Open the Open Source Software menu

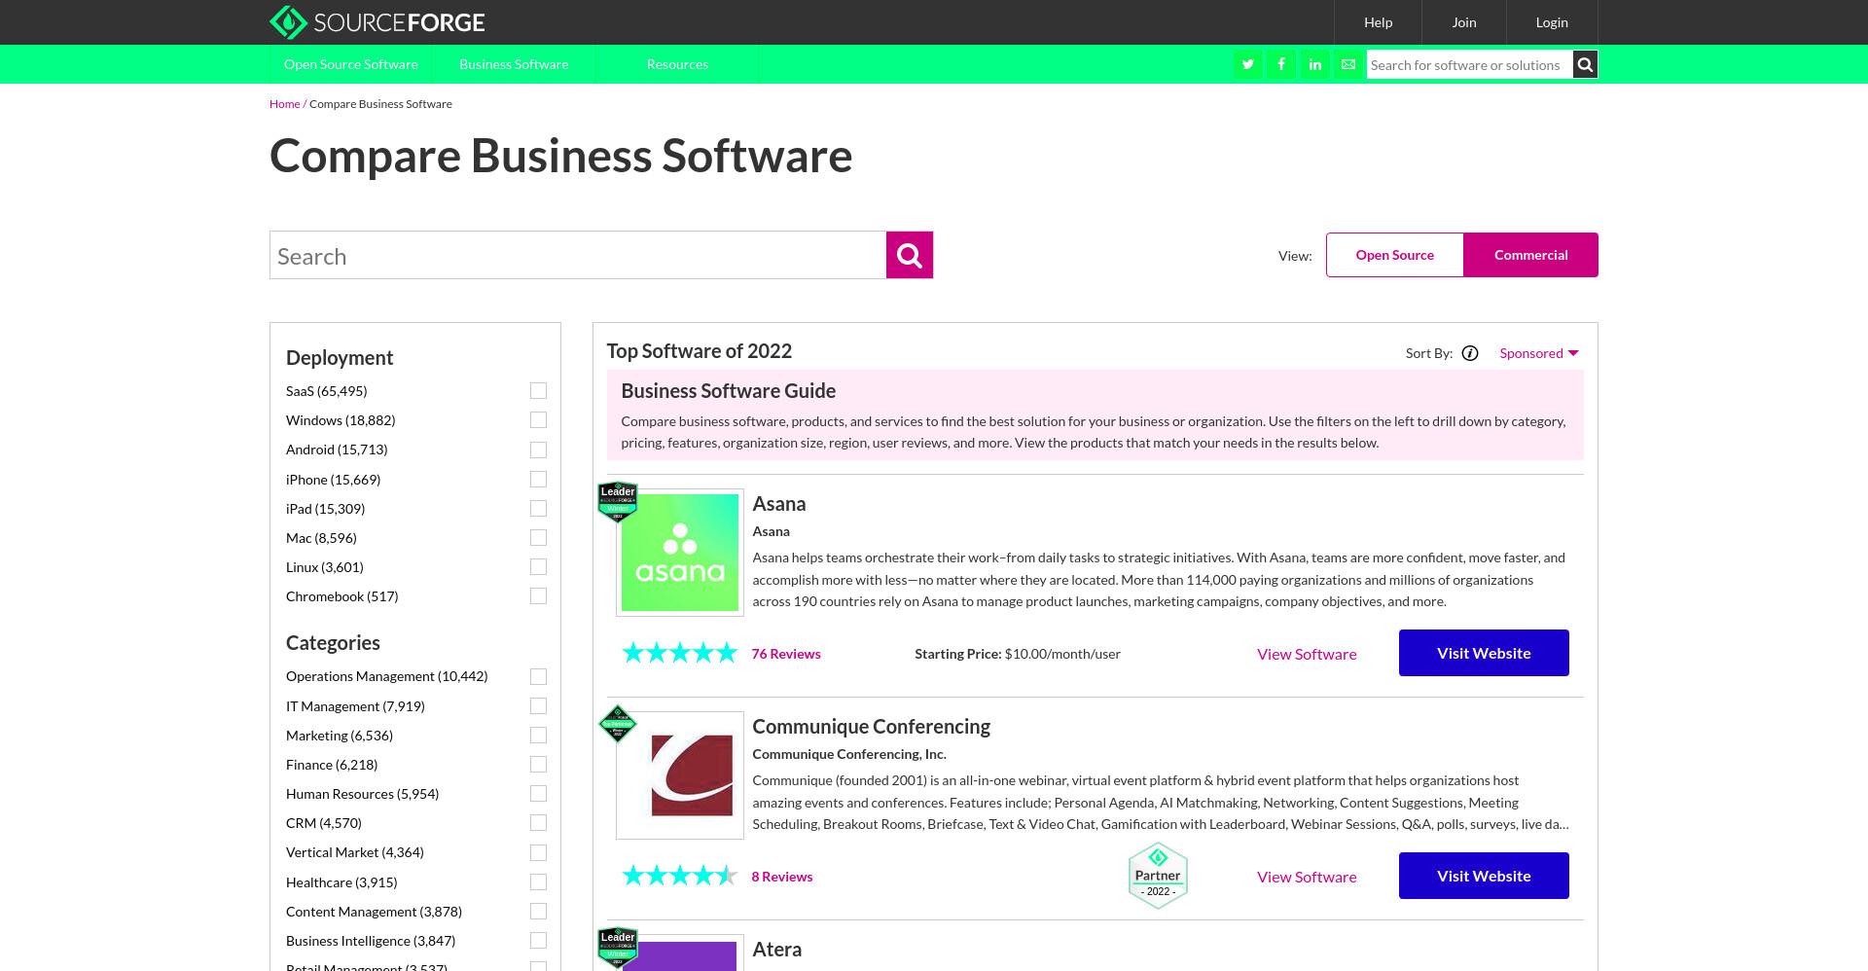tap(351, 64)
